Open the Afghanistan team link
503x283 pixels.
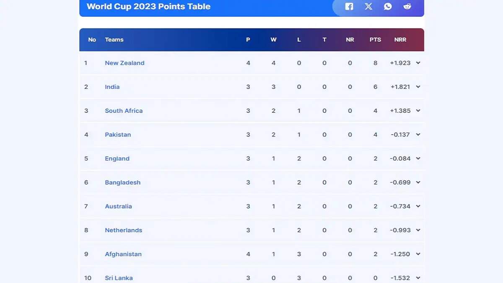click(123, 254)
